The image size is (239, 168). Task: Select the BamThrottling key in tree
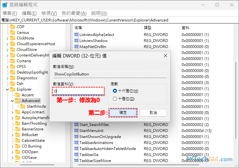(34, 123)
